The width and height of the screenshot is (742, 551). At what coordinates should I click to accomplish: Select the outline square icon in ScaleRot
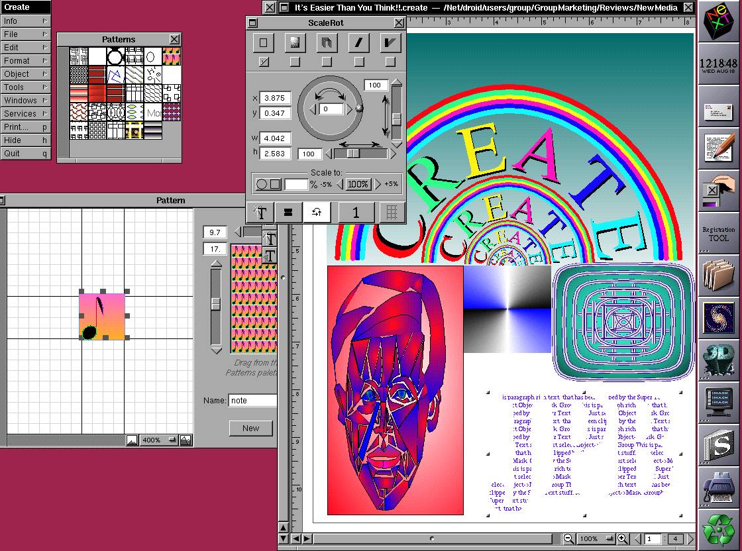tap(264, 42)
